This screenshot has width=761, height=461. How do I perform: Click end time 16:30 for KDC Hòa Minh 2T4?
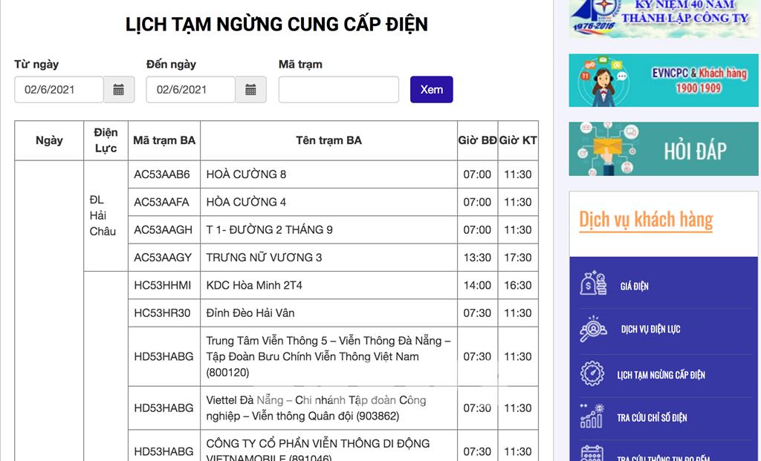click(x=518, y=285)
